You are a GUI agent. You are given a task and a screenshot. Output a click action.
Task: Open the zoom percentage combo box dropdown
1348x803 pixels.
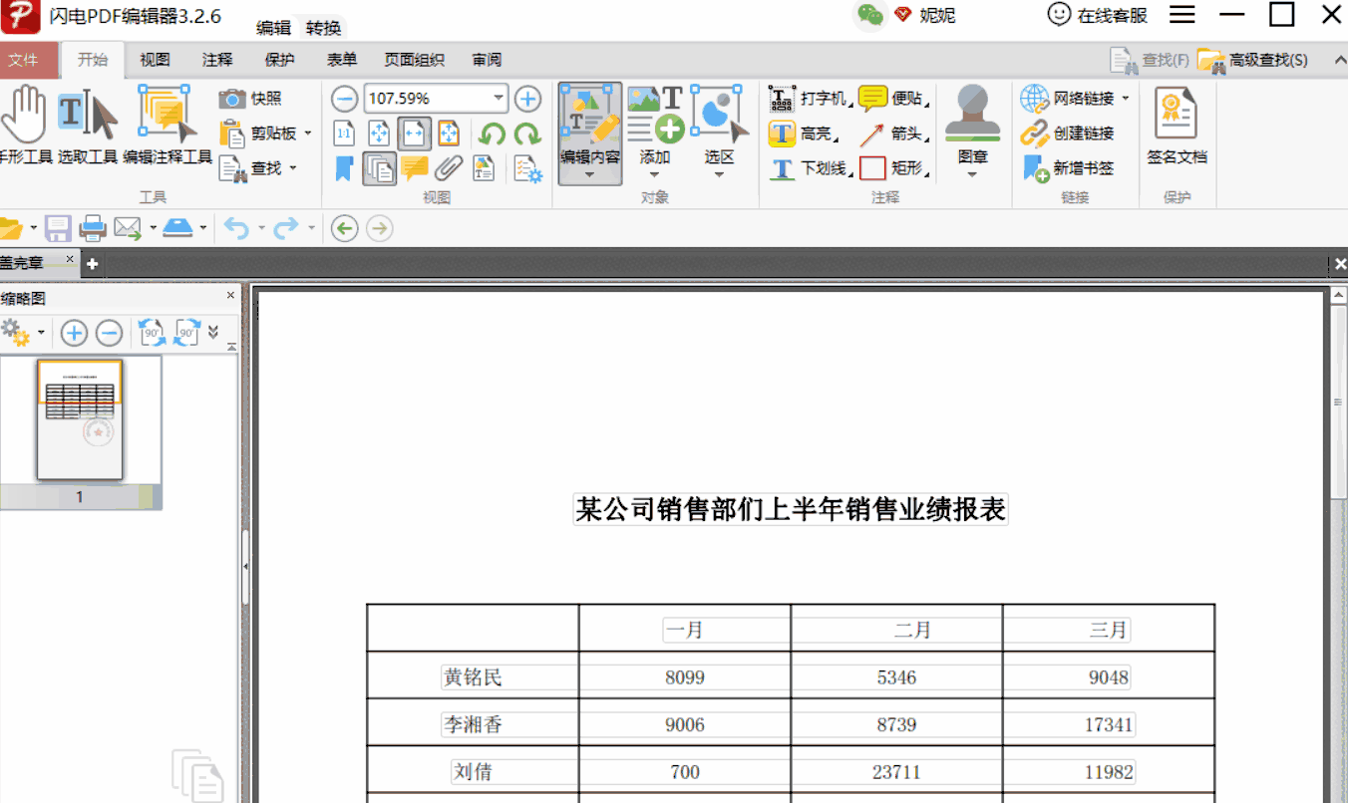[499, 99]
